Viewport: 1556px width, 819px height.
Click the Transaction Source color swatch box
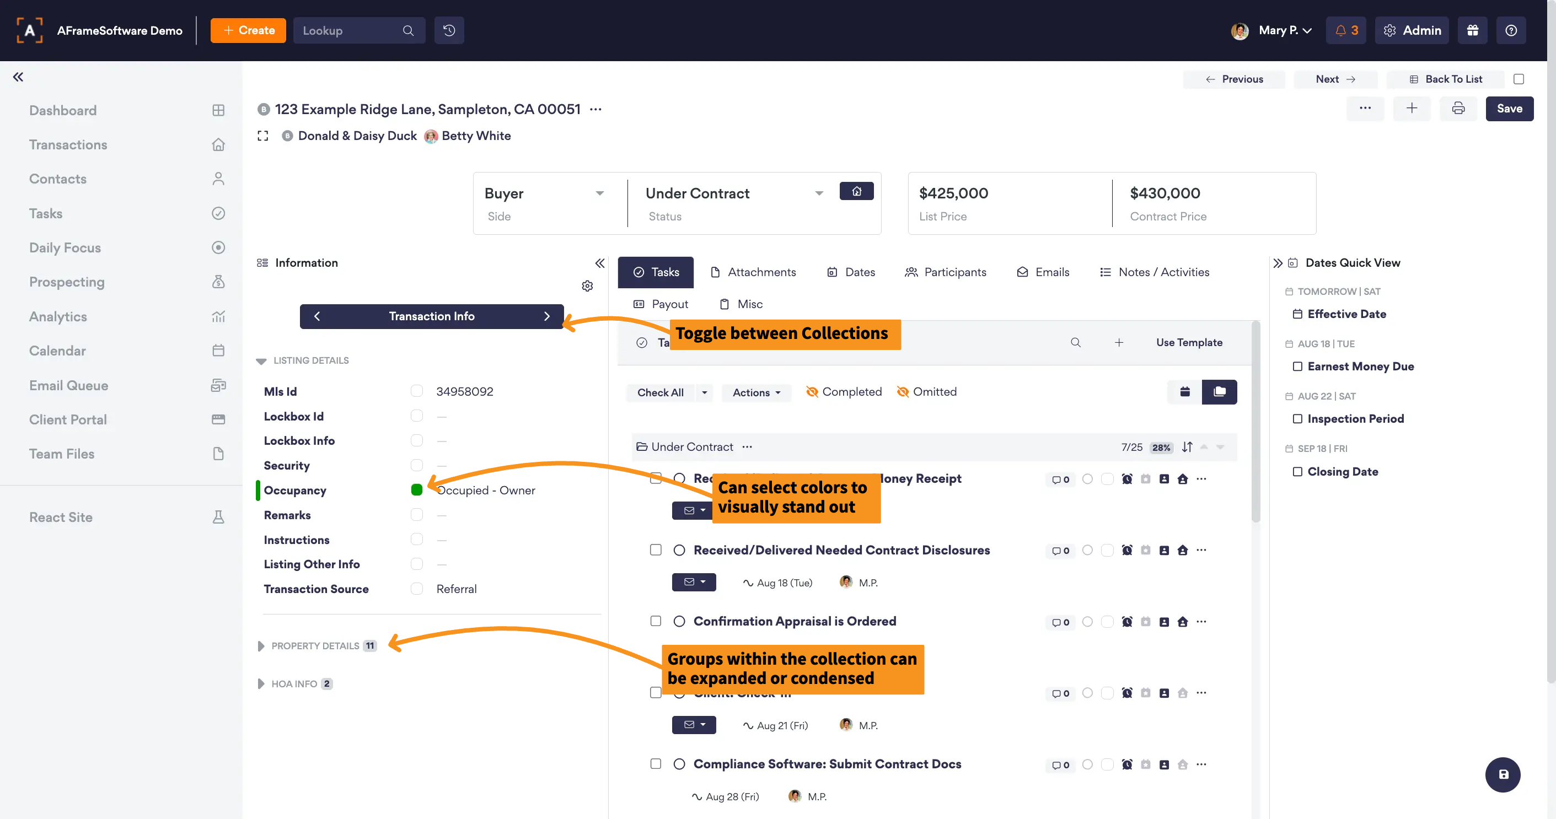click(416, 588)
